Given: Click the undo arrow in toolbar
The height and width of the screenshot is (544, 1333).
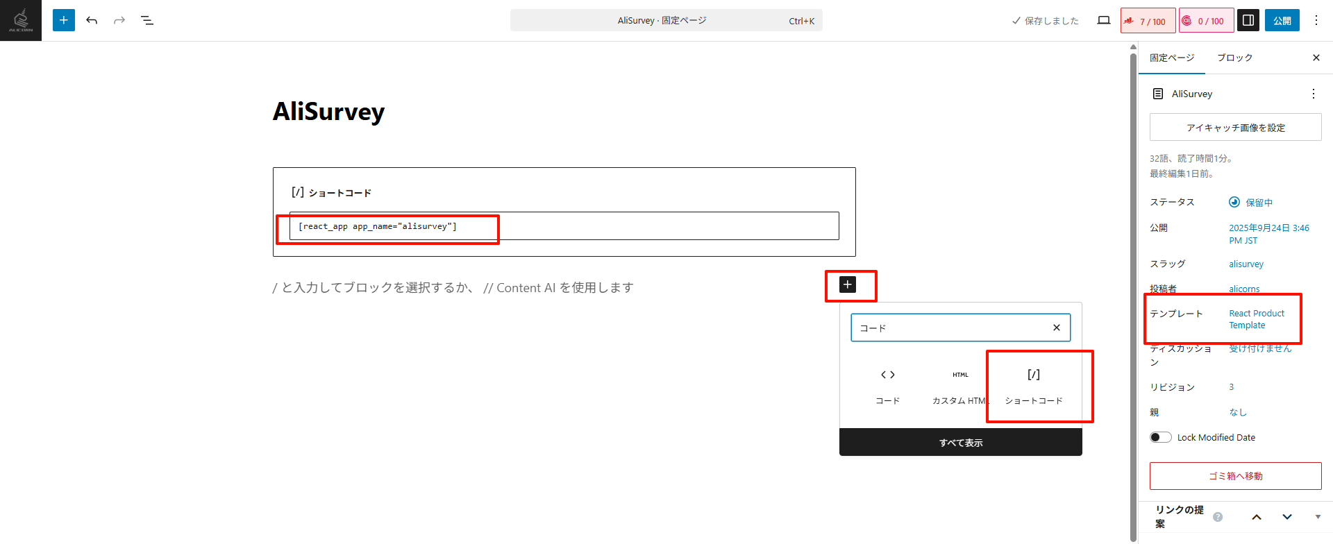Looking at the screenshot, I should 92,20.
